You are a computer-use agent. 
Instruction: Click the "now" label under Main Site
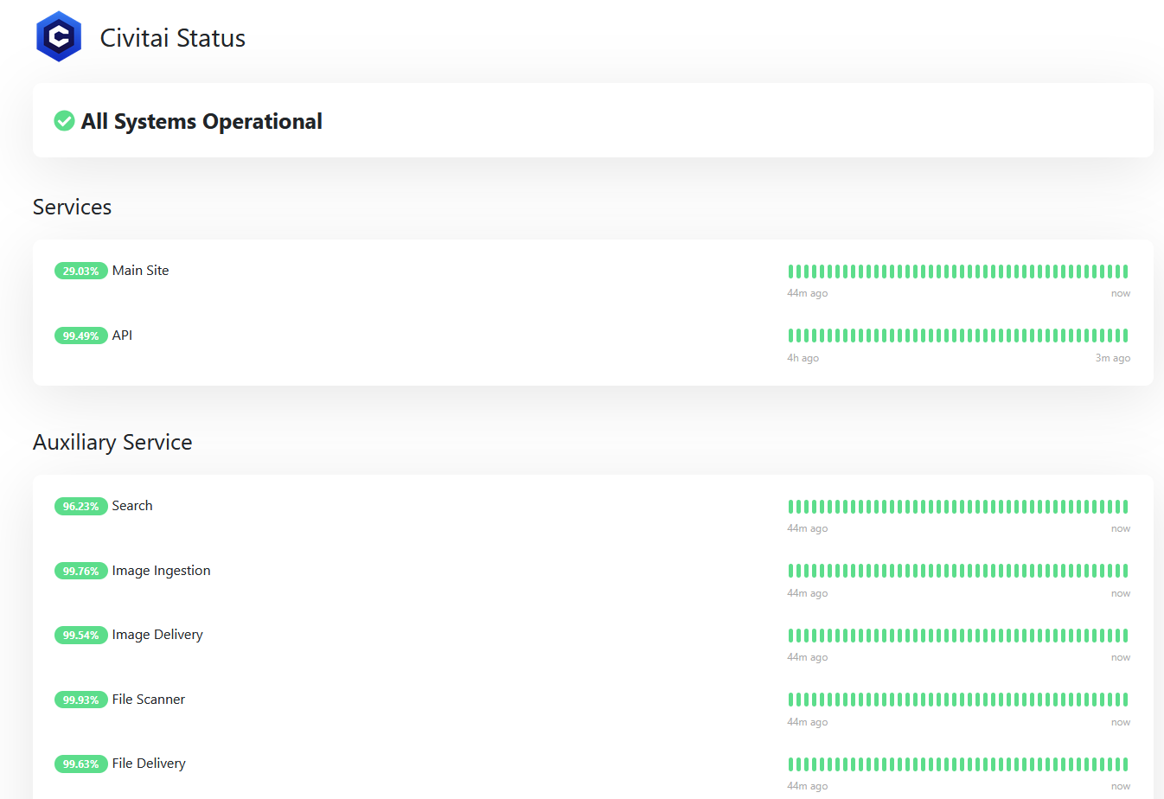point(1121,293)
